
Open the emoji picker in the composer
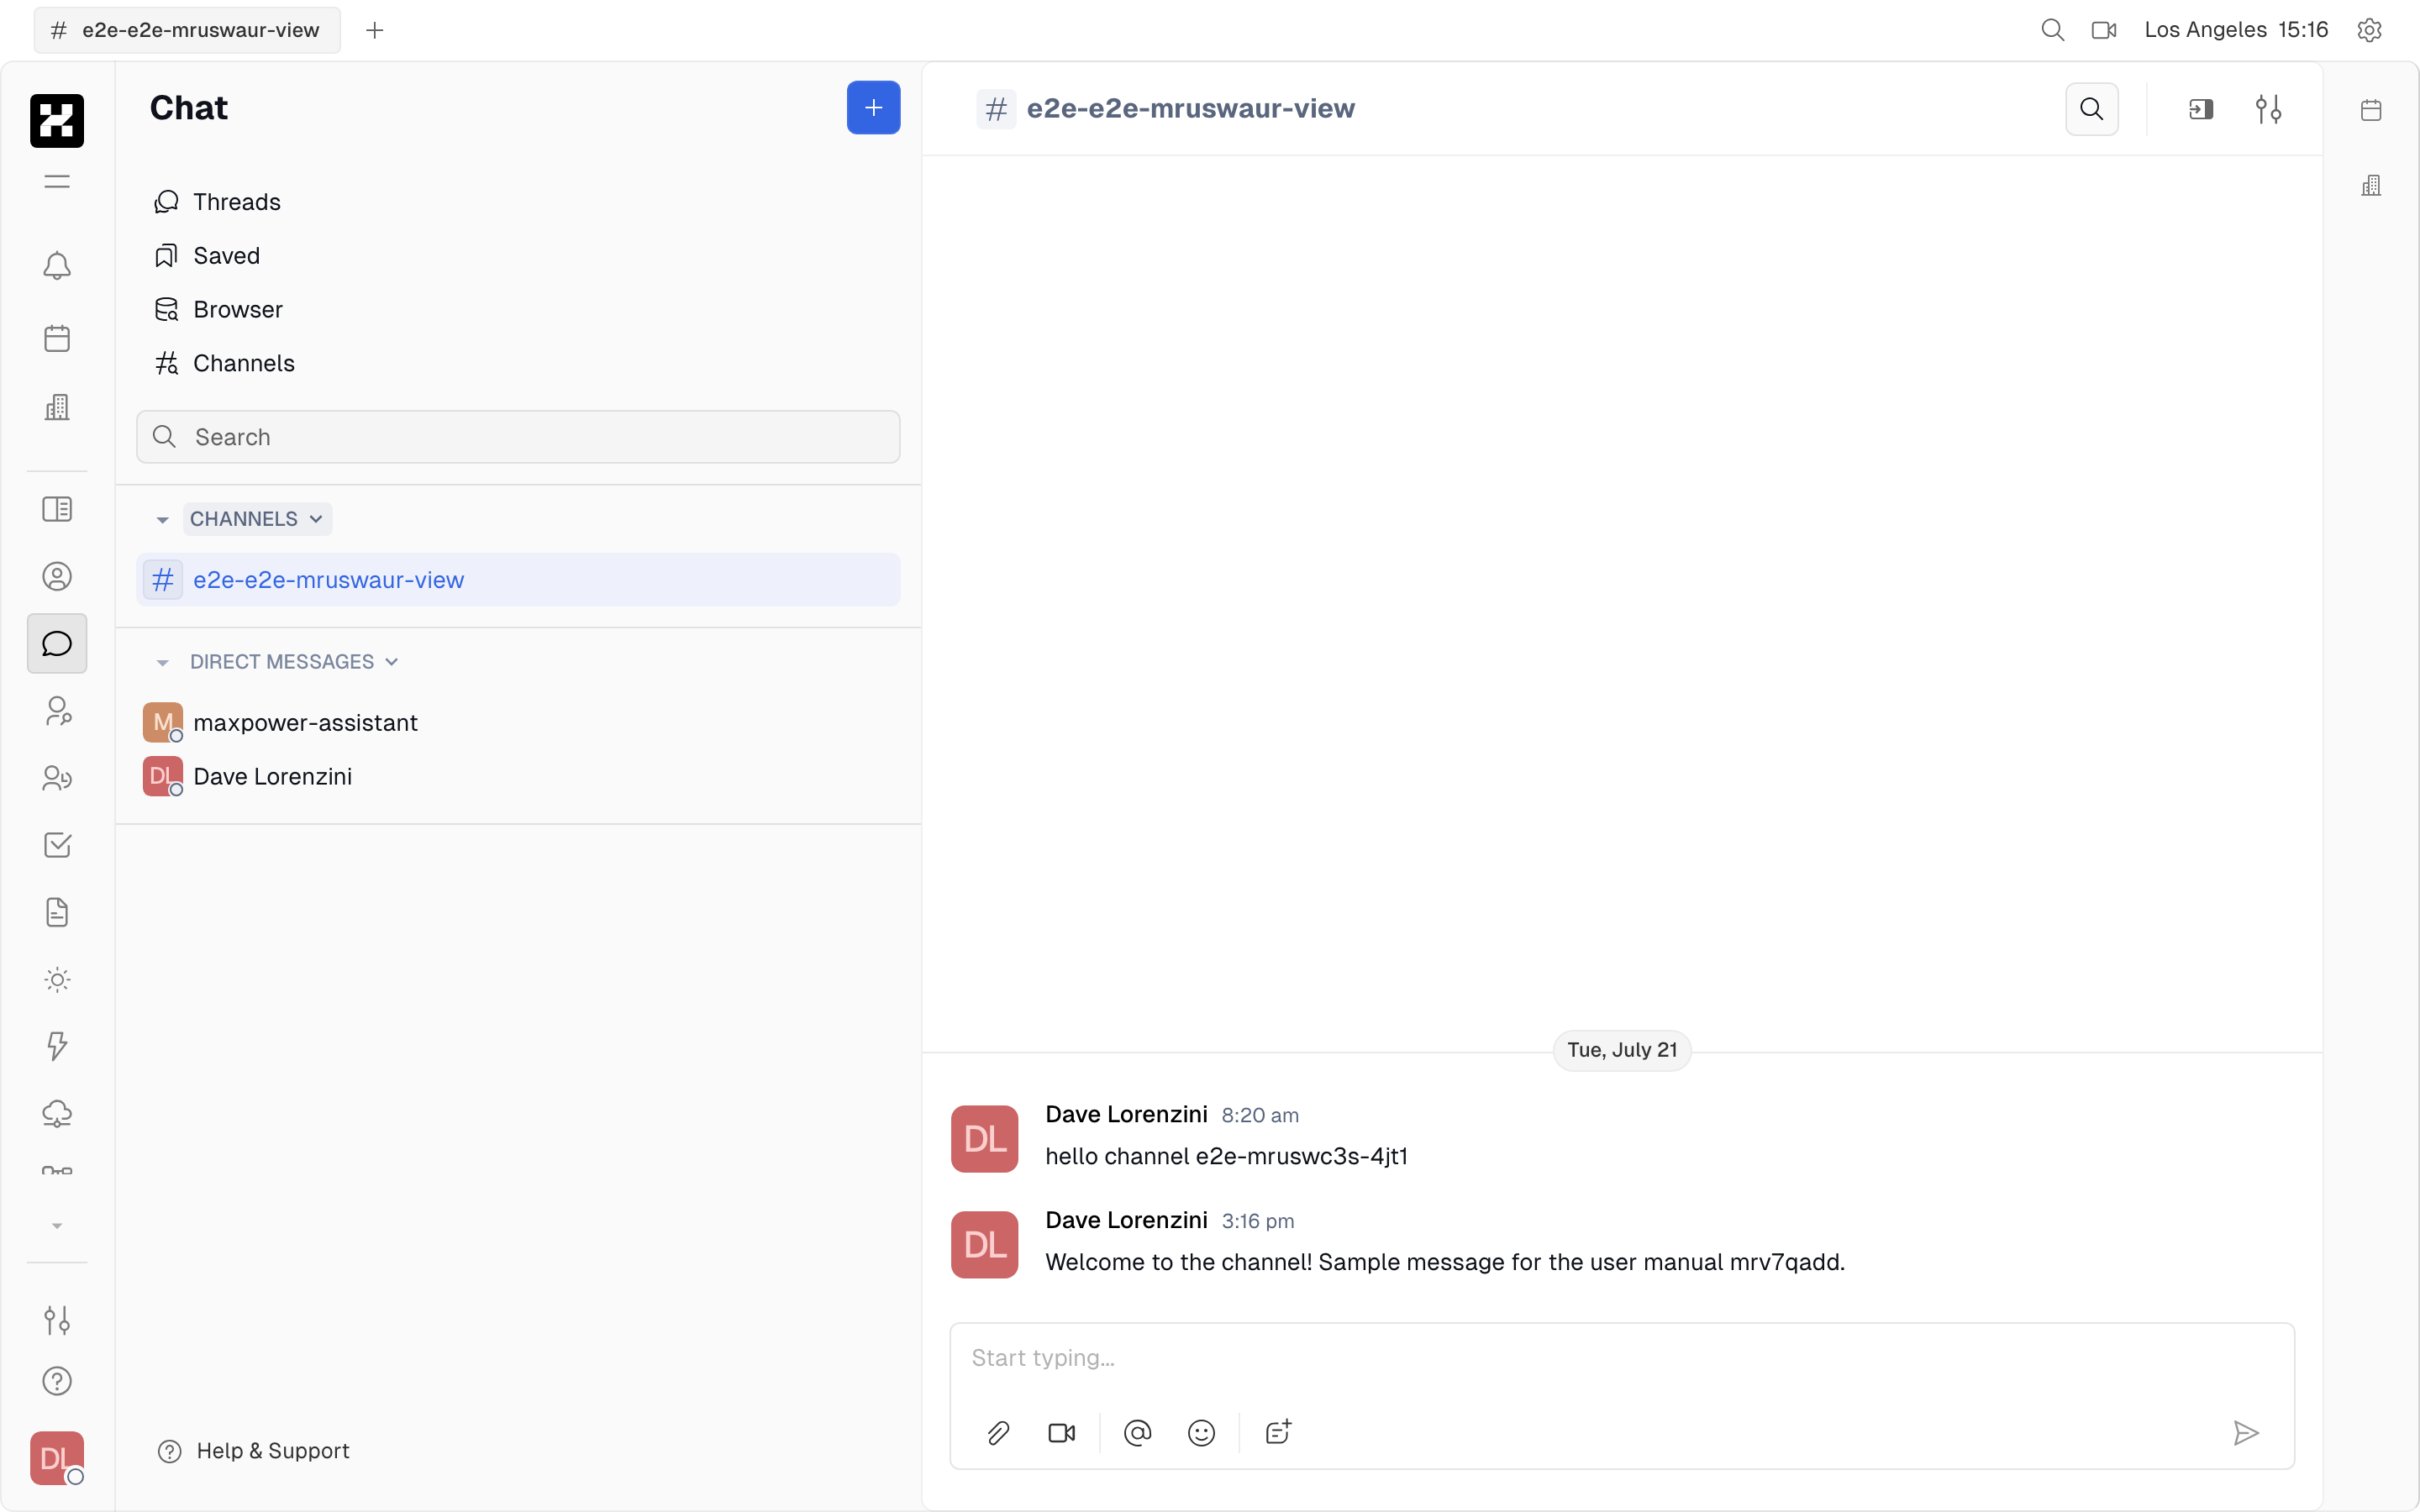pyautogui.click(x=1201, y=1433)
